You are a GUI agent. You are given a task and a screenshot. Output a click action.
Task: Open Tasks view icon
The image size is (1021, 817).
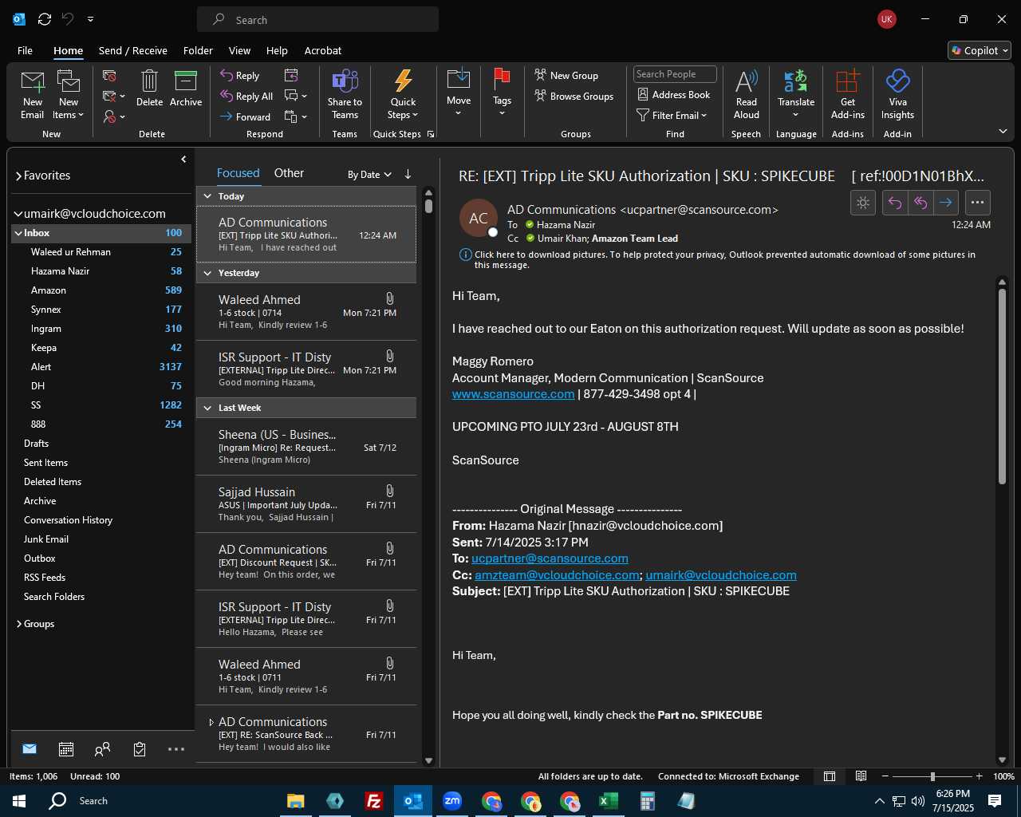pos(140,749)
